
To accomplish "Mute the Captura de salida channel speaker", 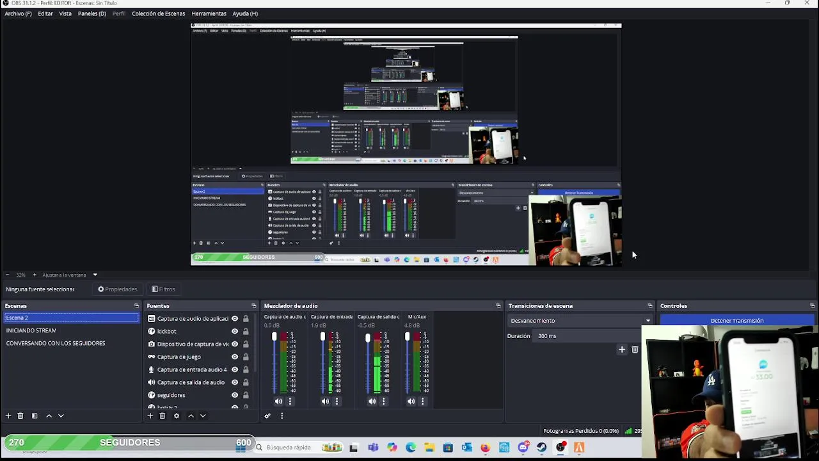I will pos(372,401).
